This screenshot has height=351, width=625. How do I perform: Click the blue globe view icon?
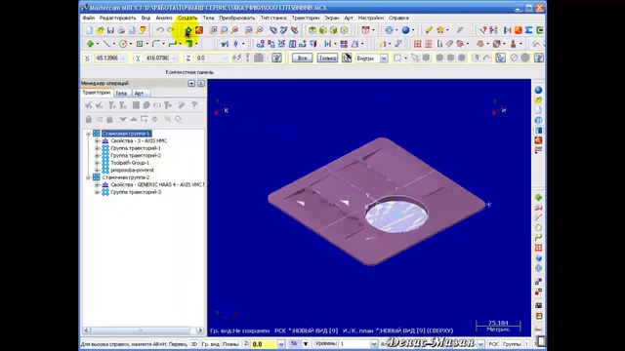390,30
